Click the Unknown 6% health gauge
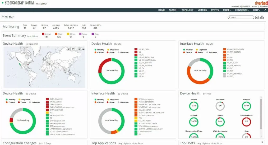268x145 pixels. tap(220, 106)
